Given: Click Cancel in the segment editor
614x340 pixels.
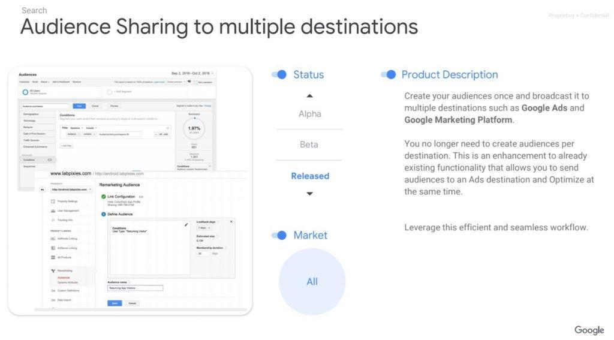Looking at the screenshot, I should click(x=95, y=106).
